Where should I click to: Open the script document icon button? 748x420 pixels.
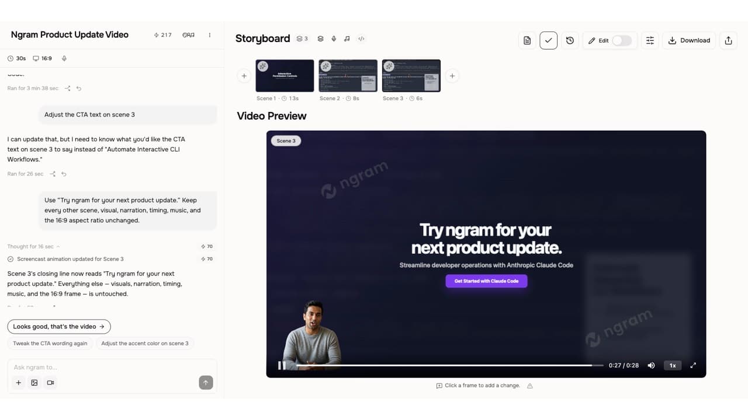(x=527, y=40)
